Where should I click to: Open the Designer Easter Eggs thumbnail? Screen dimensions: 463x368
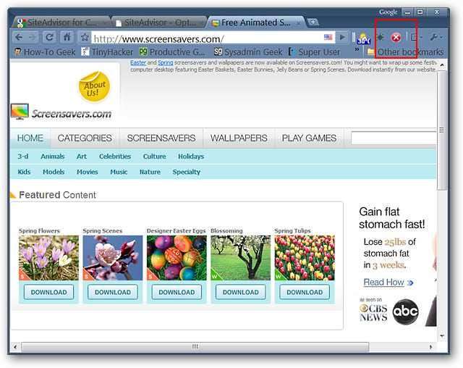(x=177, y=258)
